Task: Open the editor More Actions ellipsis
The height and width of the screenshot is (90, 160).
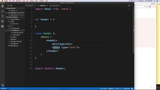Action: click(x=132, y=5)
